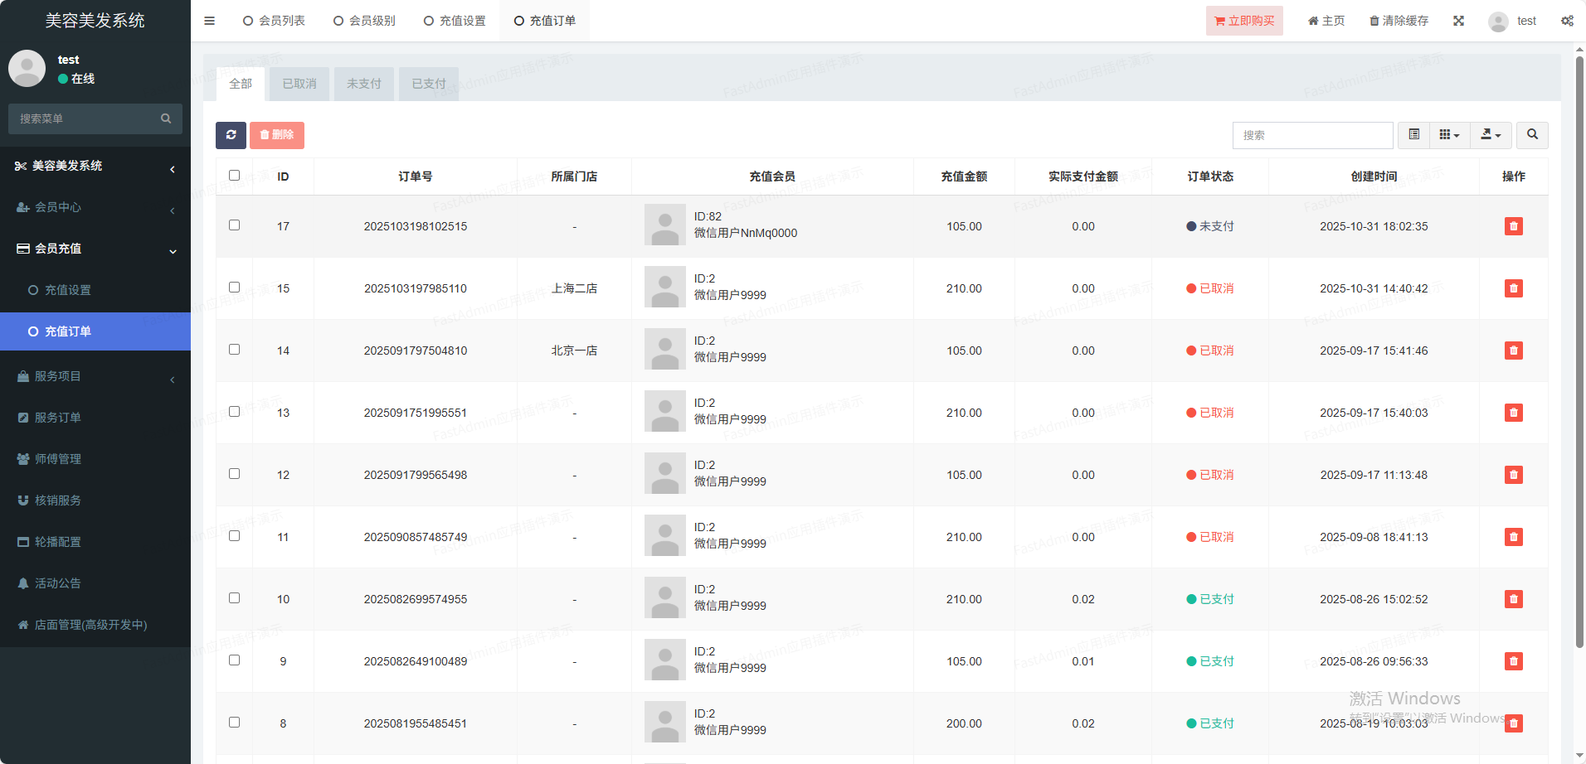Open the columns grid dropdown
The image size is (1586, 764).
tap(1449, 135)
